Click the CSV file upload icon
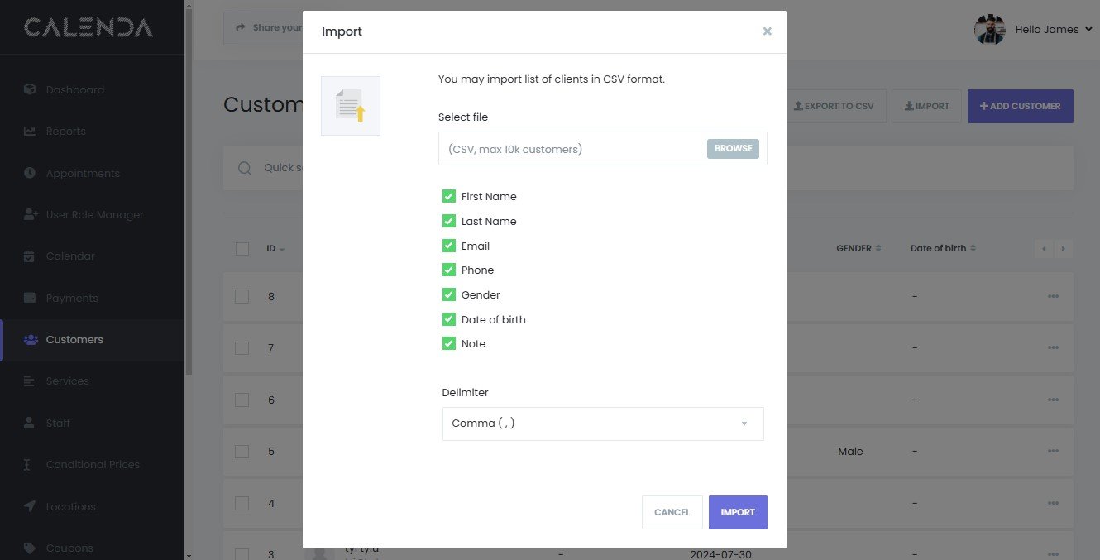The width and height of the screenshot is (1100, 560). [351, 106]
